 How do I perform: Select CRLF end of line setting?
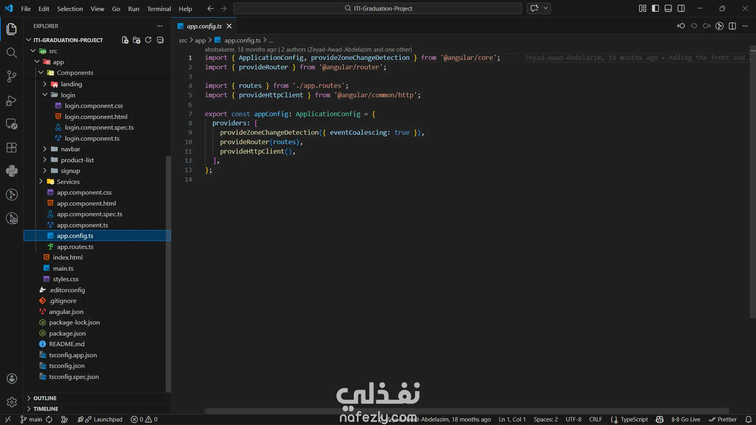click(x=595, y=419)
